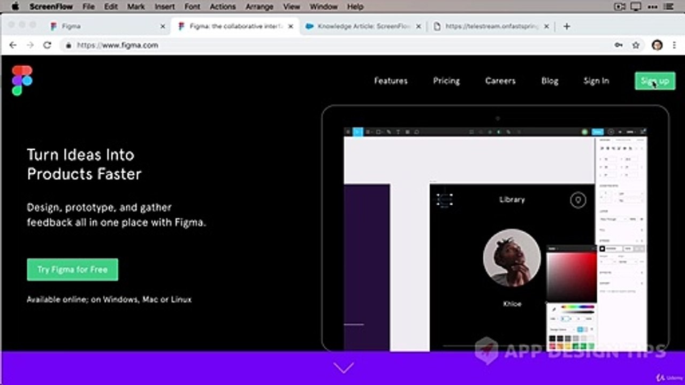Click the display icon in the menu bar
This screenshot has height=385, width=685.
[636, 6]
